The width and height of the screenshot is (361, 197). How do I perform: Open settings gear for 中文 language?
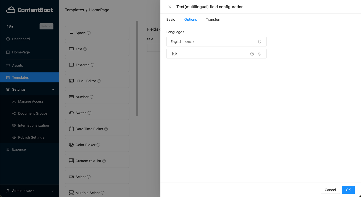pyautogui.click(x=260, y=54)
